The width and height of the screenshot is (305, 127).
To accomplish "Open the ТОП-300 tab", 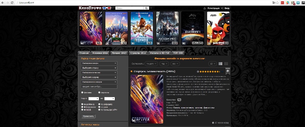I will point(178,53).
